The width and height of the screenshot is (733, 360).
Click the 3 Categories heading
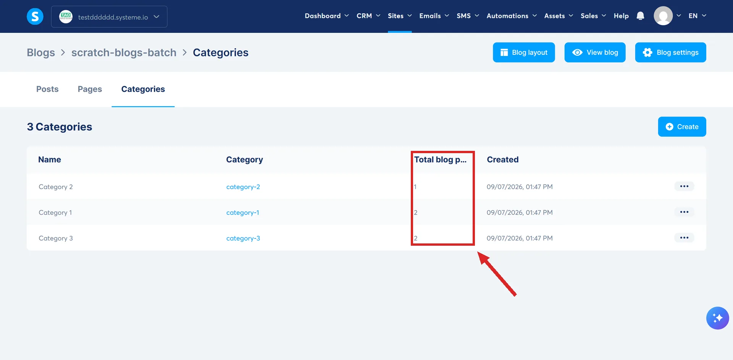tap(60, 127)
